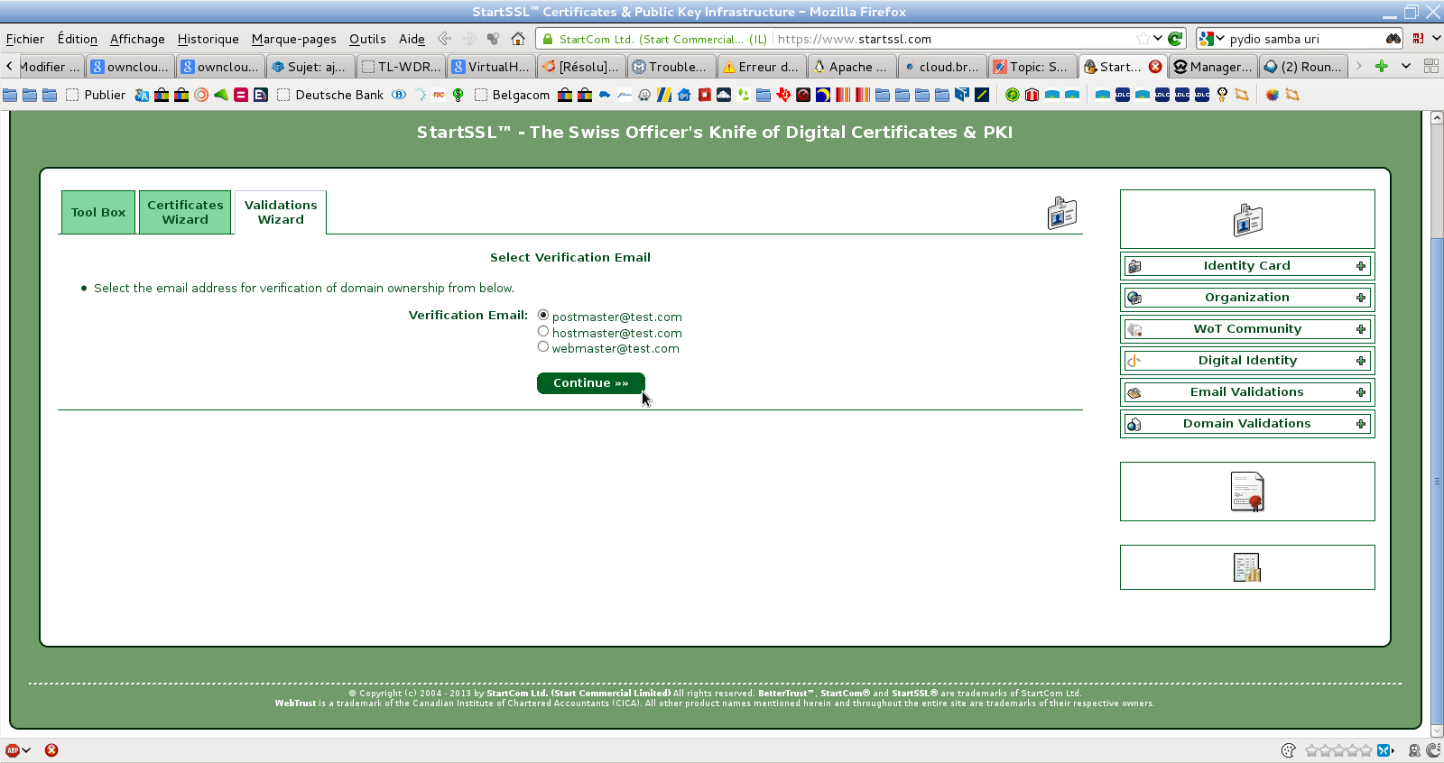The height and width of the screenshot is (763, 1444).
Task: Switch to Certificates Wizard tab
Action: coord(185,213)
